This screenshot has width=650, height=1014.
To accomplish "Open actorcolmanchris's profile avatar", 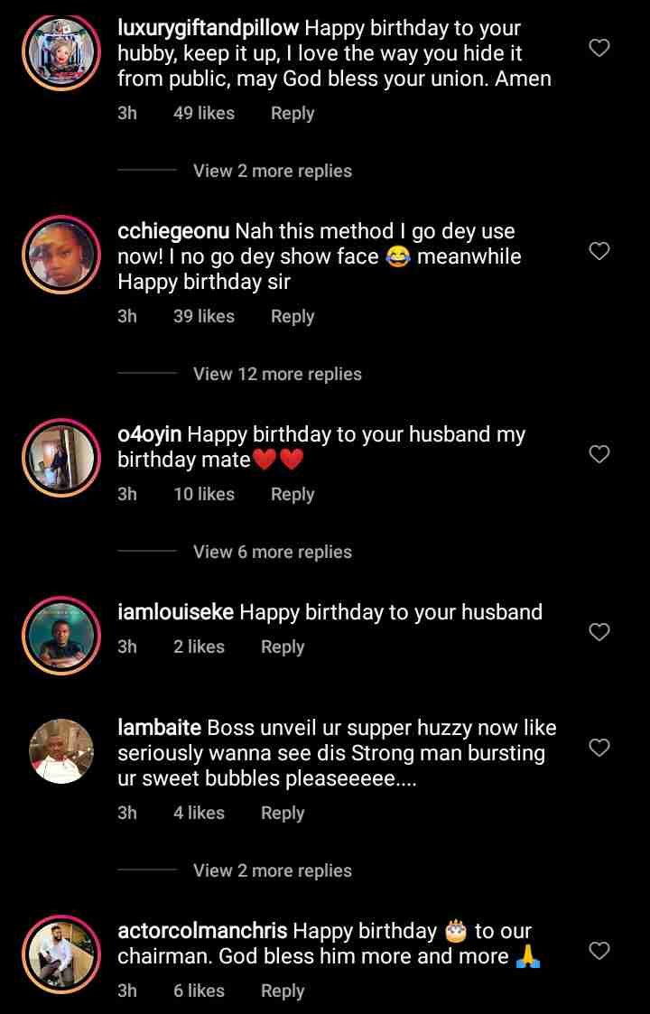I will 61,955.
